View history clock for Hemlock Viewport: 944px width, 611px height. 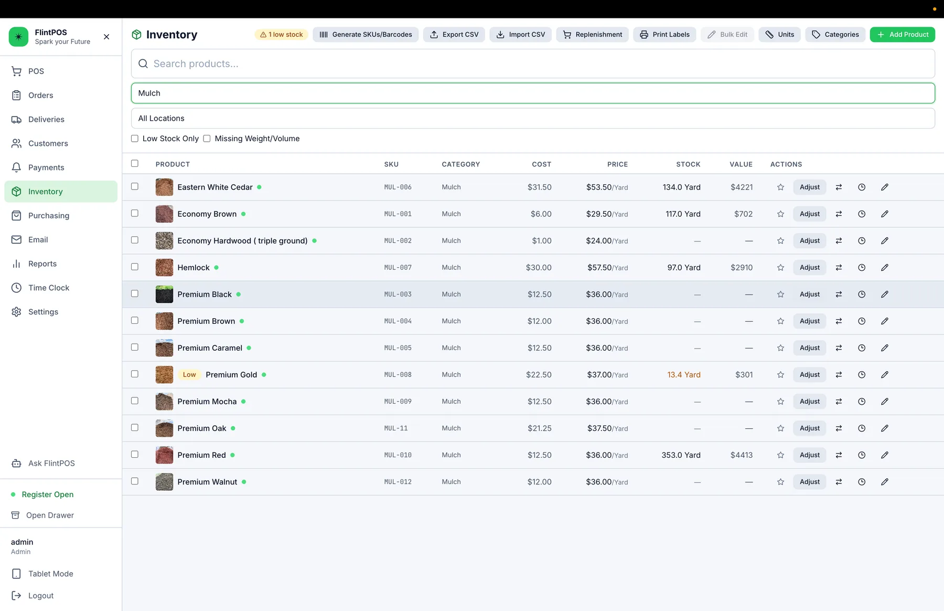pyautogui.click(x=862, y=268)
